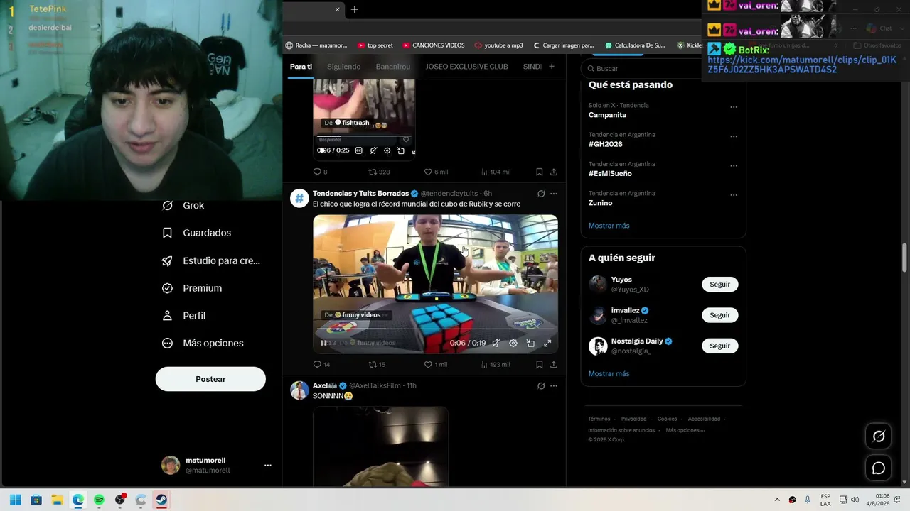Click the Postear button
910x511 pixels.
(x=210, y=379)
